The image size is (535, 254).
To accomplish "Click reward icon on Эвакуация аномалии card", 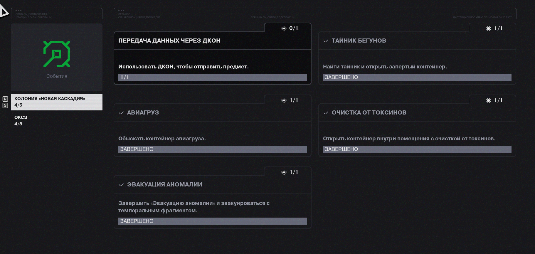I will tap(284, 172).
